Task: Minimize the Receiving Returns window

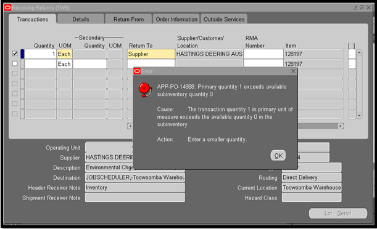Action: point(355,7)
